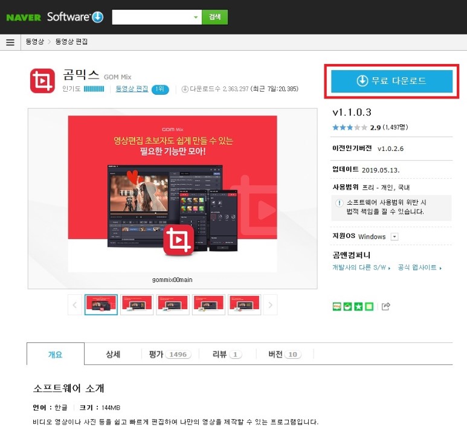The width and height of the screenshot is (467, 433).
Task: Click the green bookmark star icon
Action: tap(358, 306)
